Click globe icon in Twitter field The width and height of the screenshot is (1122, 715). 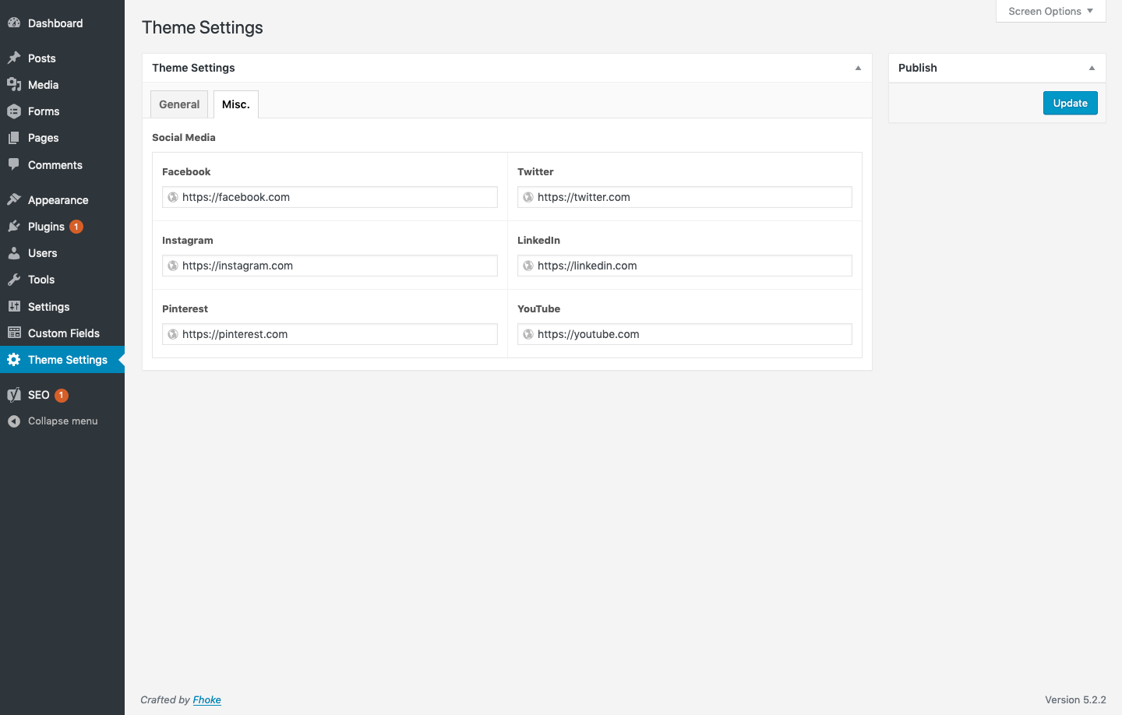(x=528, y=197)
